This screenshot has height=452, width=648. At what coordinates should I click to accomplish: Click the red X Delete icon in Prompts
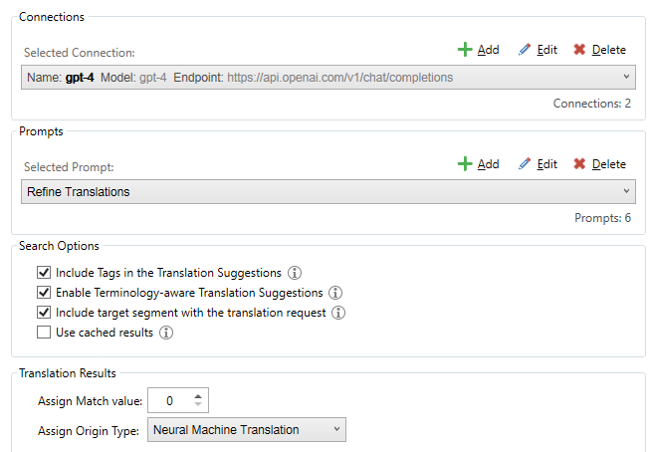579,164
